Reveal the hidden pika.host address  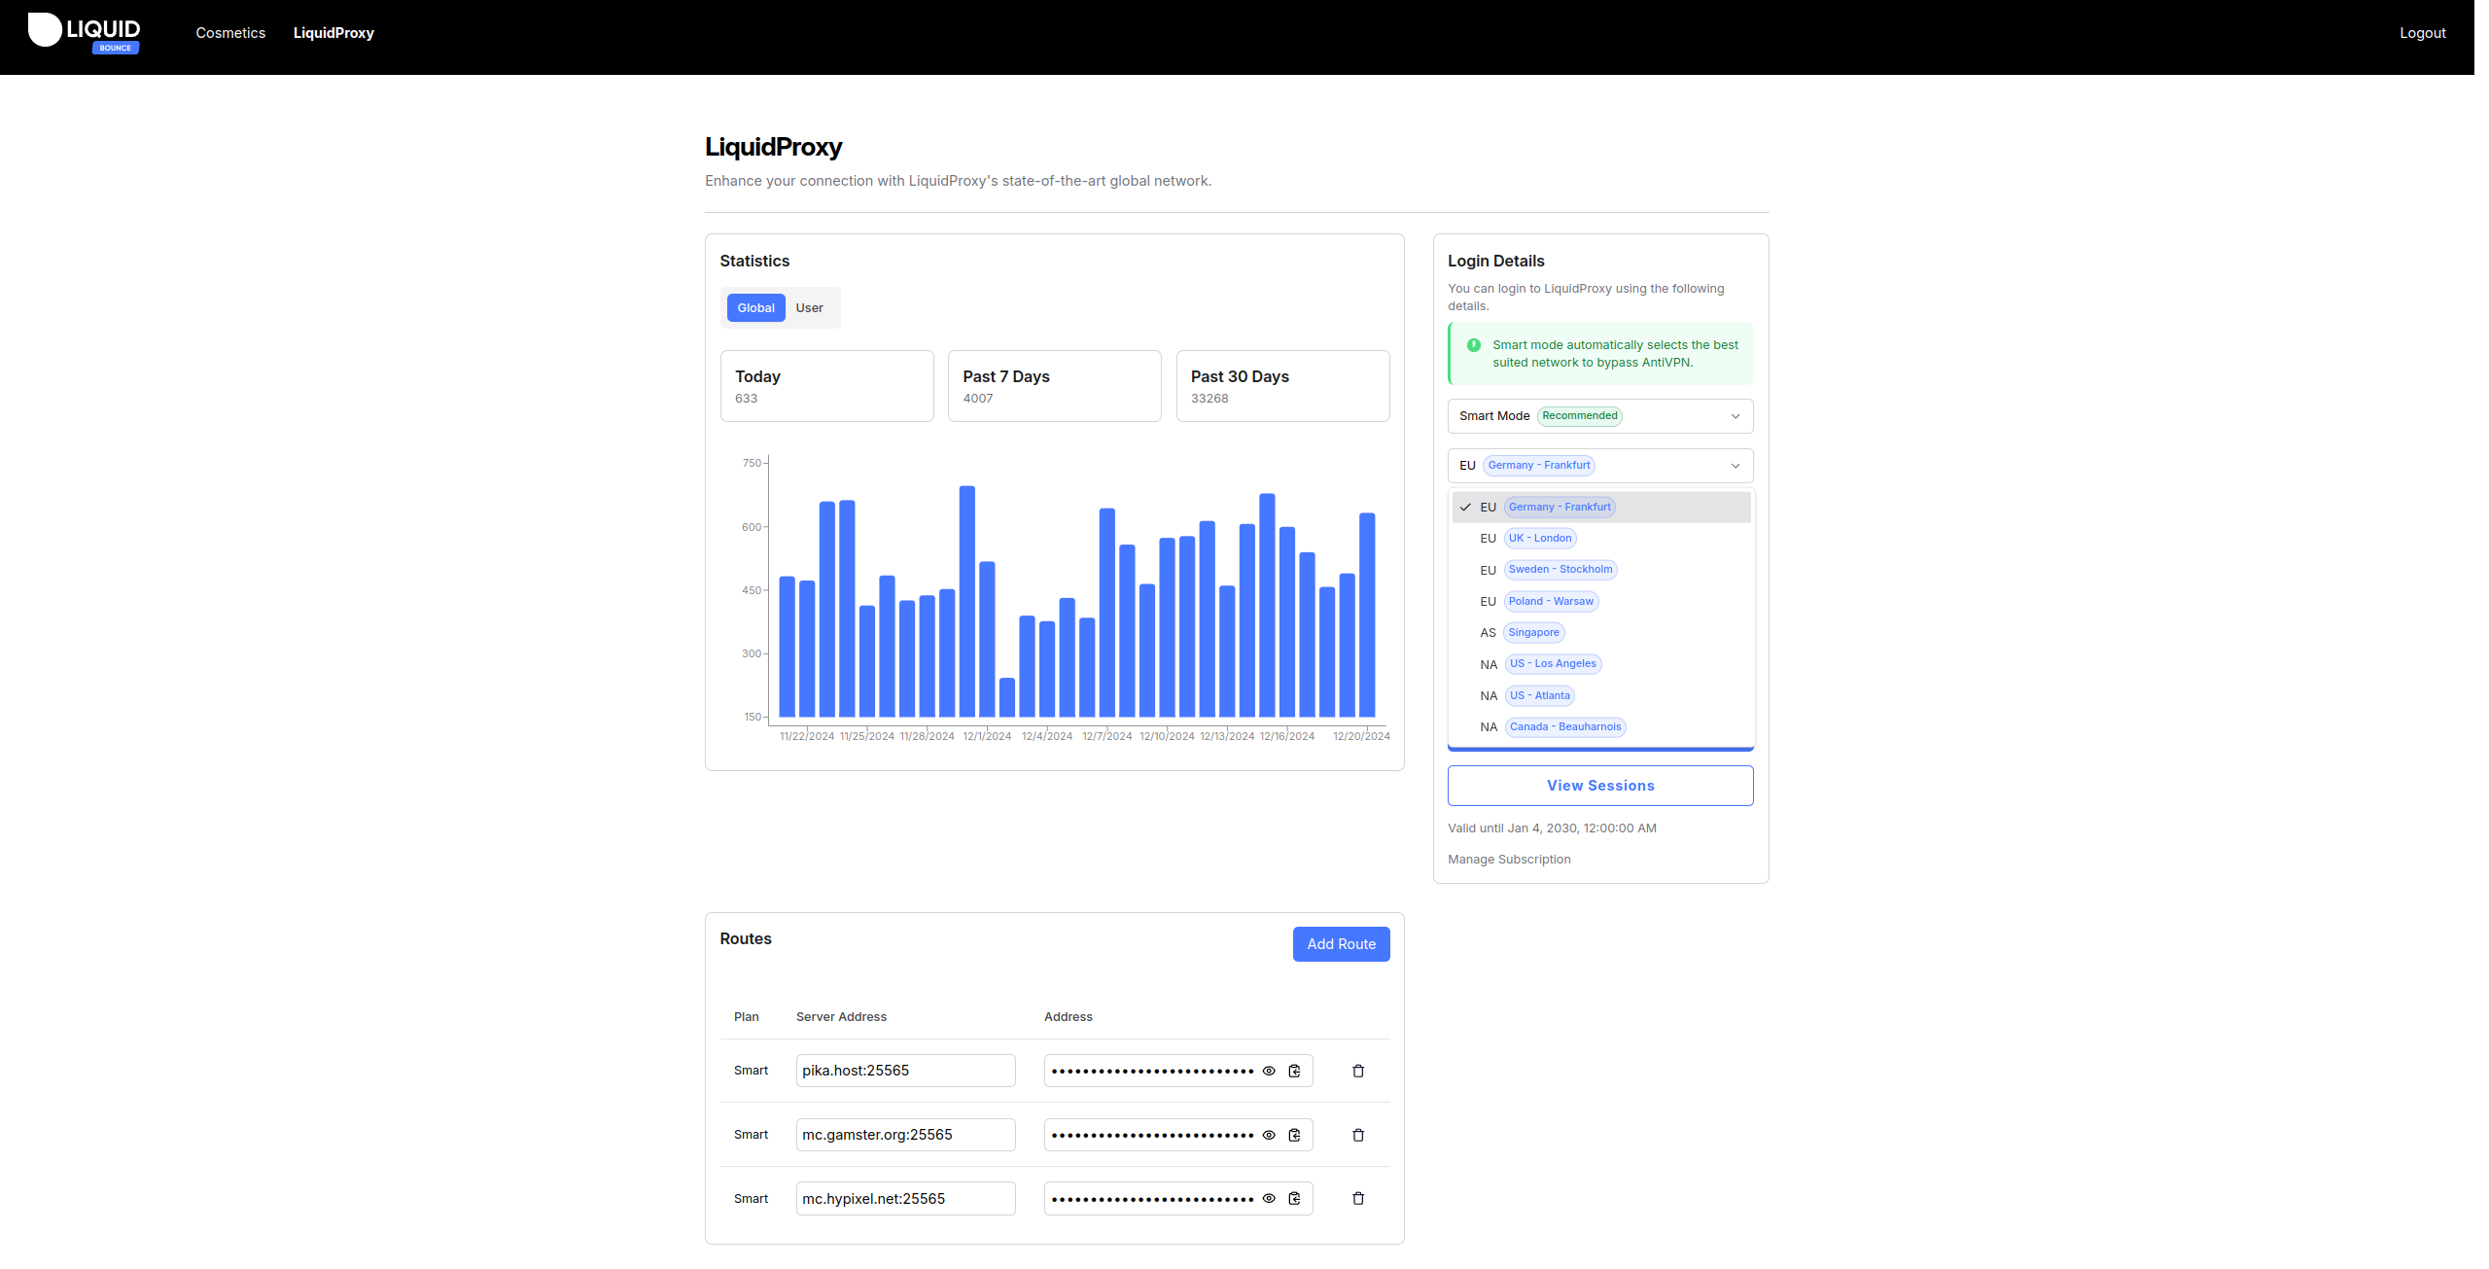point(1269,1071)
